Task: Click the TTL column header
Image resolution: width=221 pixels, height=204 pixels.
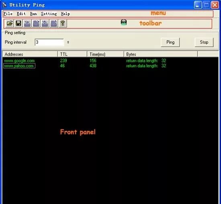Action: (72, 54)
